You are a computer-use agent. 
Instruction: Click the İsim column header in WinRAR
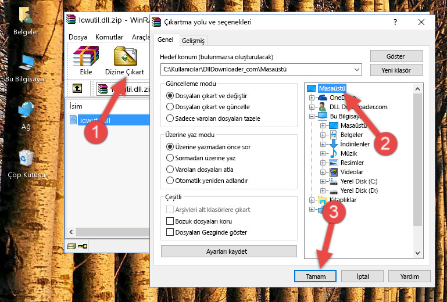(x=76, y=106)
